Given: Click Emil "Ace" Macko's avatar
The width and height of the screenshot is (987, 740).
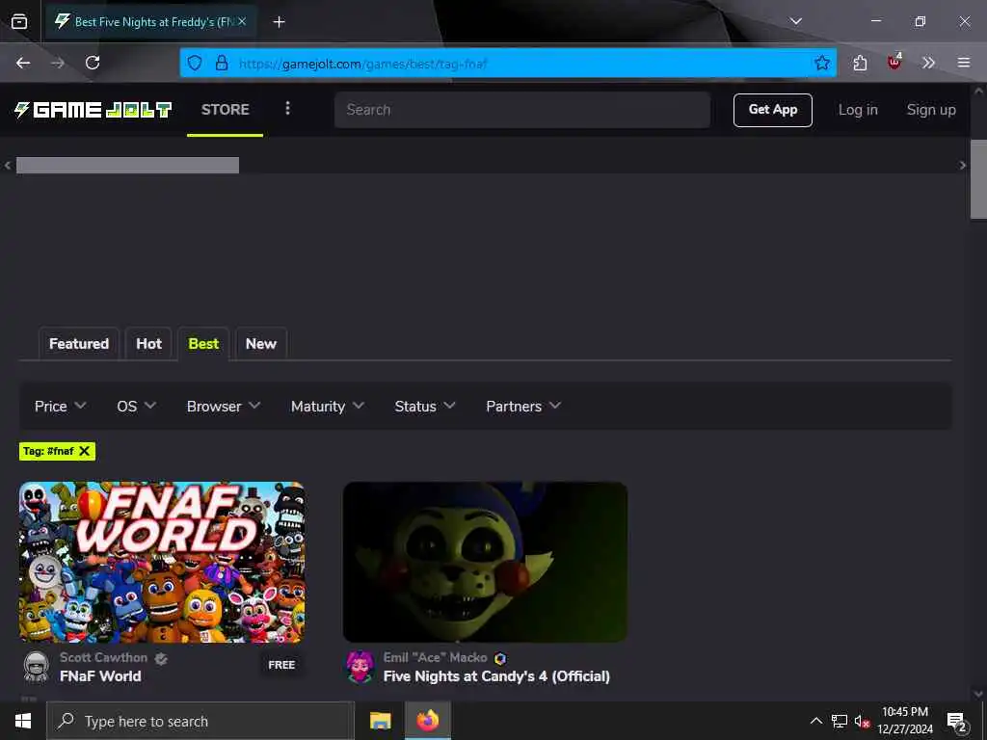Looking at the screenshot, I should 360,667.
